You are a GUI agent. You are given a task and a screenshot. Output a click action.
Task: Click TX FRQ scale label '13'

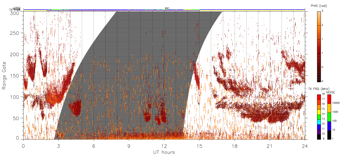pos(323,119)
